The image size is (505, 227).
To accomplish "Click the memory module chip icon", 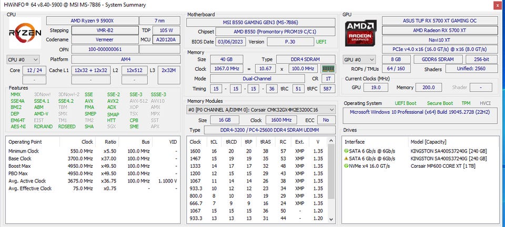I will (328, 69).
